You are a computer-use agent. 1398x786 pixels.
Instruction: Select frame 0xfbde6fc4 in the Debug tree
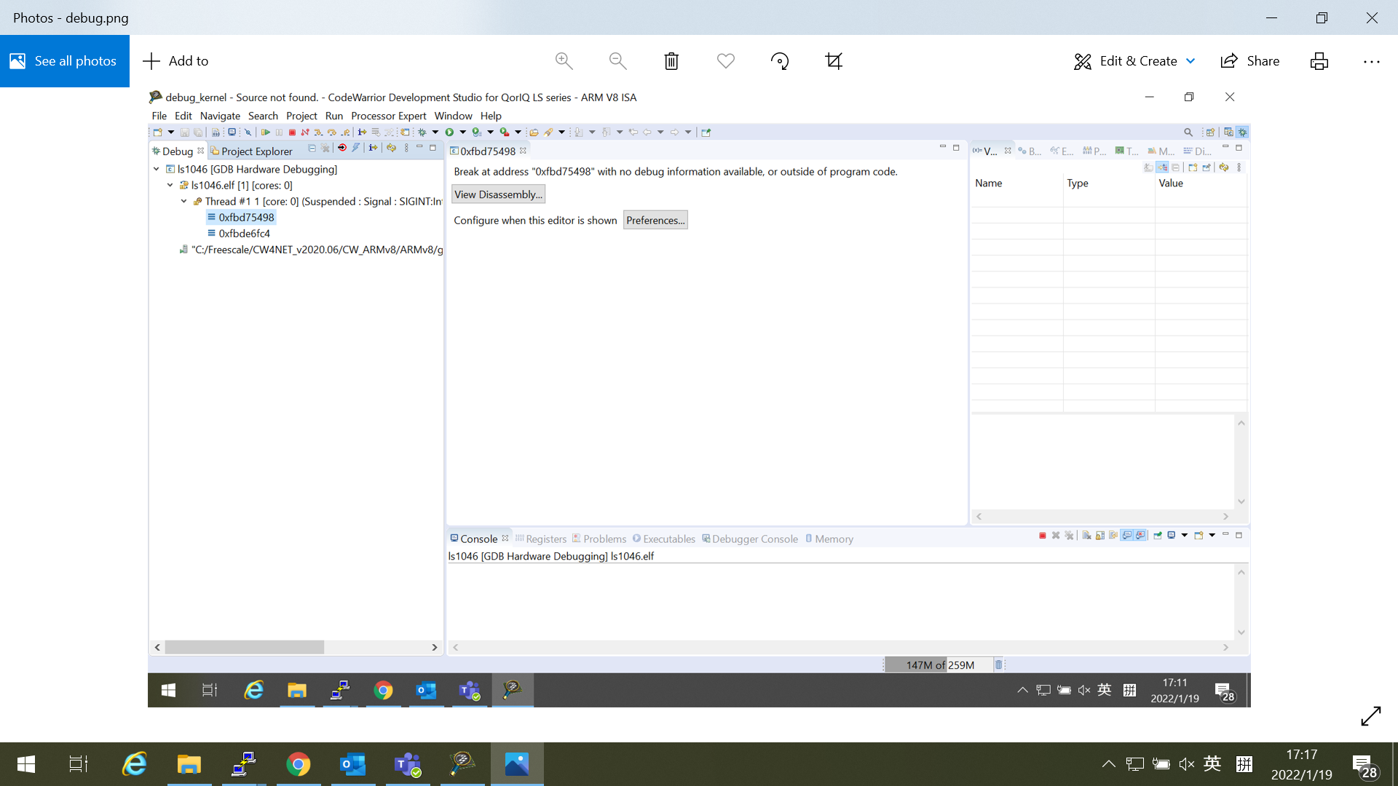(244, 233)
